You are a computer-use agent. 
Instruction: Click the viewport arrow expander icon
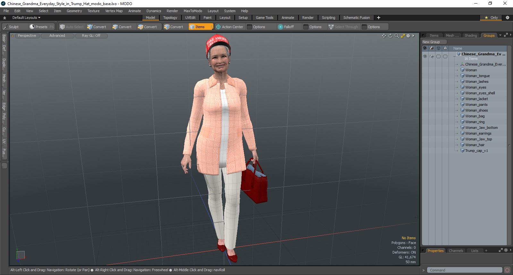(413, 36)
